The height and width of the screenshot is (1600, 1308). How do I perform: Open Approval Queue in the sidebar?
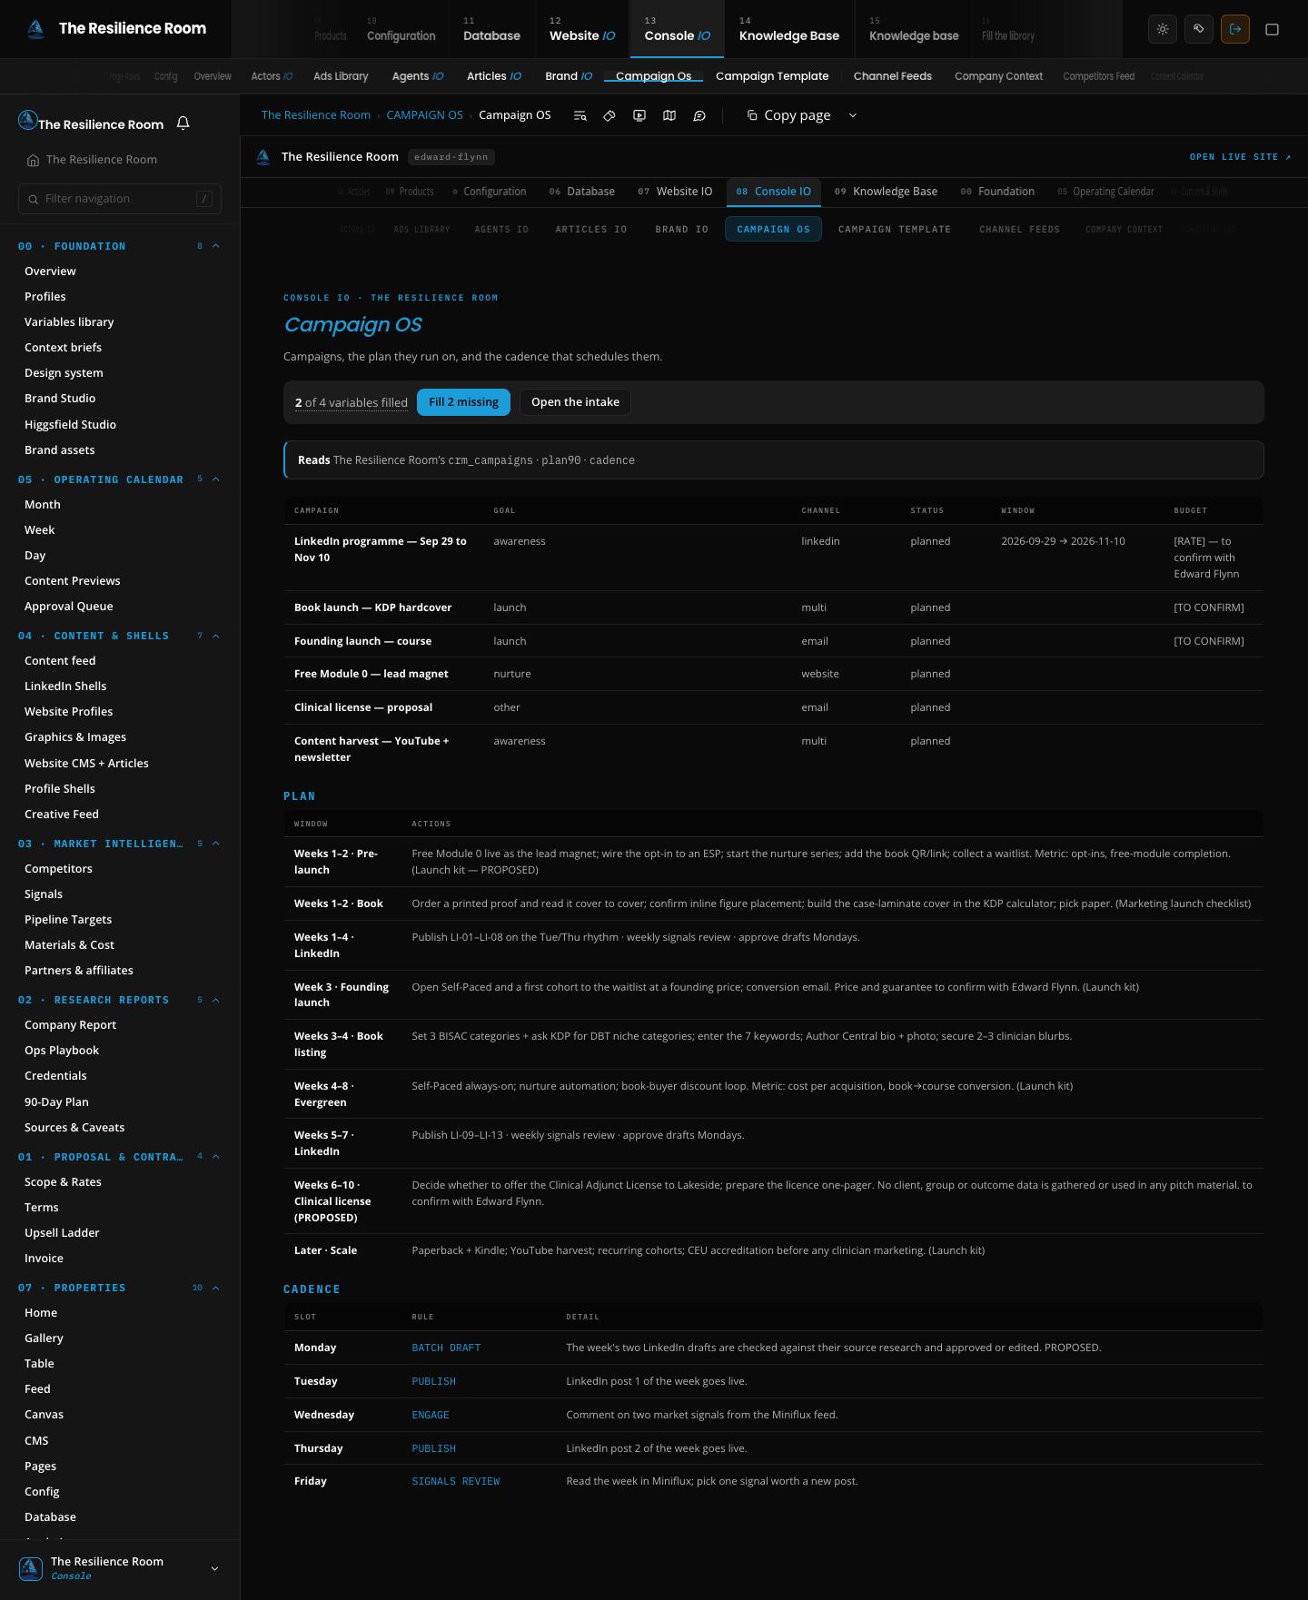click(x=69, y=607)
